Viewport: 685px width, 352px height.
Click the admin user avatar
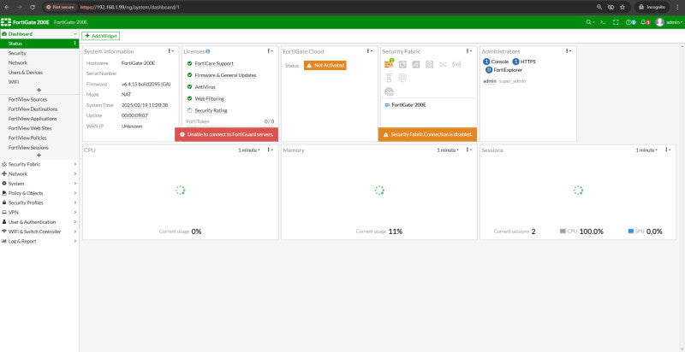[x=659, y=22]
